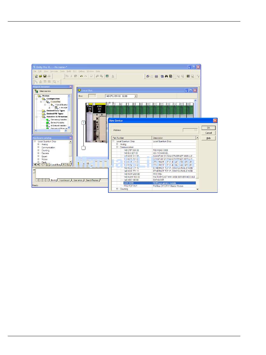This screenshot has width=266, height=355.
Task: Expand Motion in Hardware catalog
Action: 38,159
